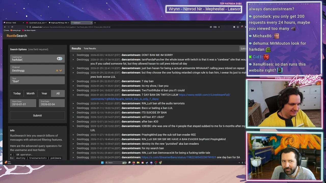The width and height of the screenshot is (326, 183).
Task: Open File Explorer from the taskbar
Action: (x=138, y=163)
